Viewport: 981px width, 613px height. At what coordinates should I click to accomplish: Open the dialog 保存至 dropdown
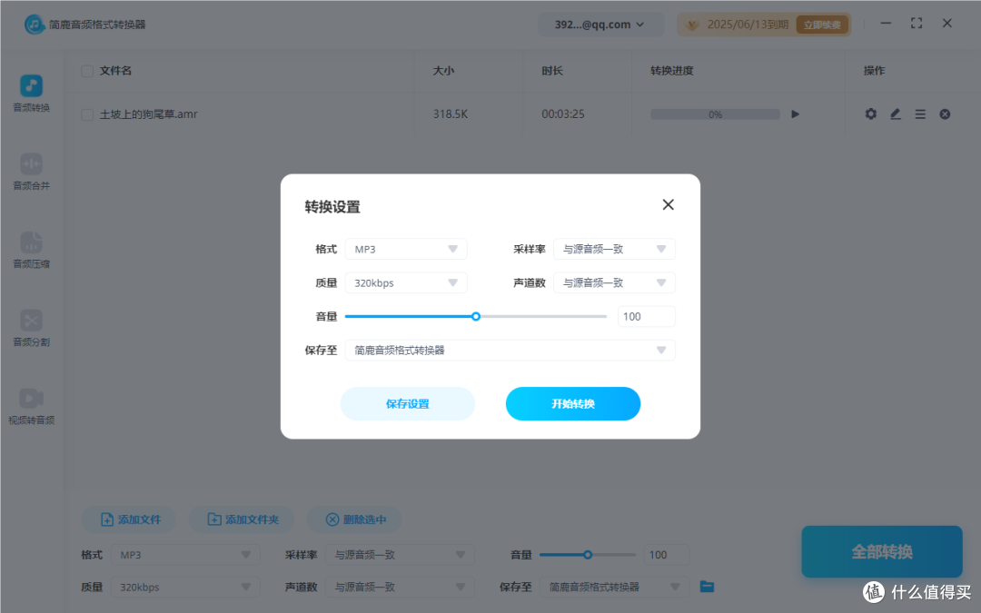click(510, 351)
